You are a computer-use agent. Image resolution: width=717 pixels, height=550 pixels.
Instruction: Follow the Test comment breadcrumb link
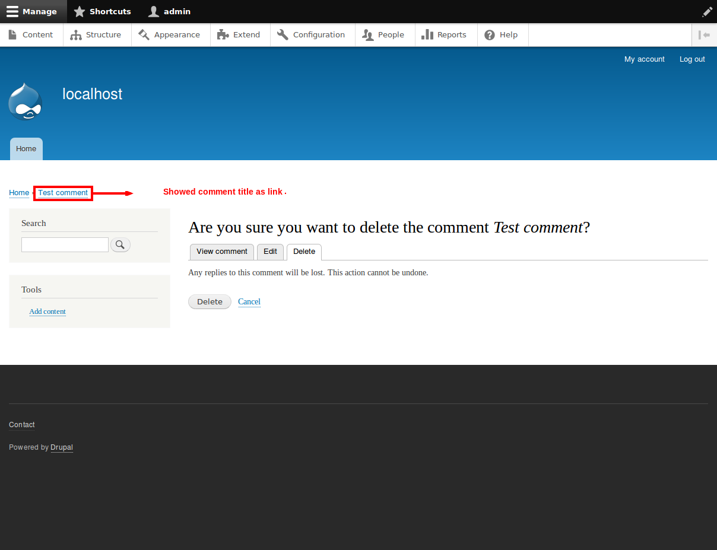click(63, 193)
